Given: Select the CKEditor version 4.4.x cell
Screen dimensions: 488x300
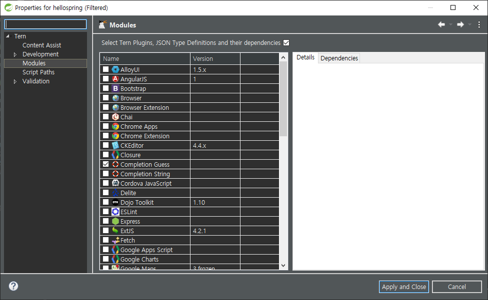Looking at the screenshot, I should [x=215, y=146].
